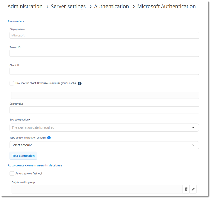Click the trash icon to delete group

pyautogui.click(x=186, y=189)
